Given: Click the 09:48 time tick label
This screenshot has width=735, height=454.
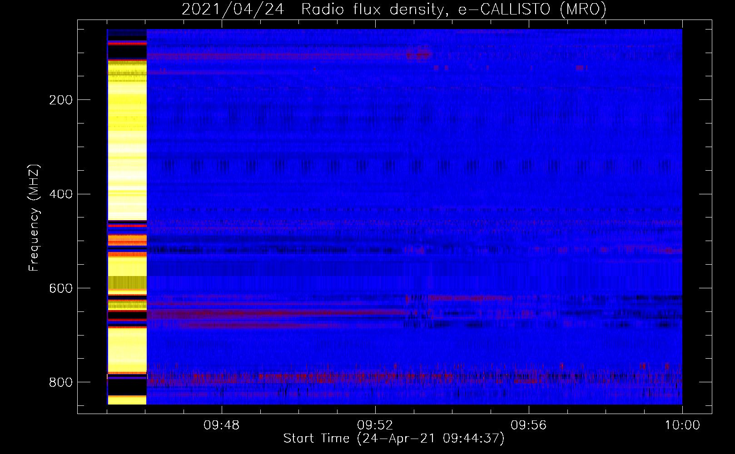Looking at the screenshot, I should tap(221, 425).
